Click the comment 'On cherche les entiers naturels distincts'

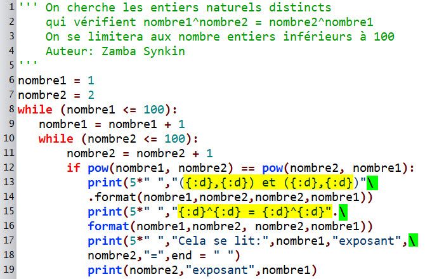pos(188,8)
